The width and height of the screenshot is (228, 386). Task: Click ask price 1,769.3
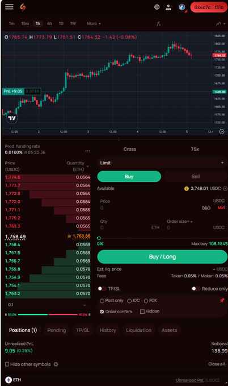tap(13, 226)
